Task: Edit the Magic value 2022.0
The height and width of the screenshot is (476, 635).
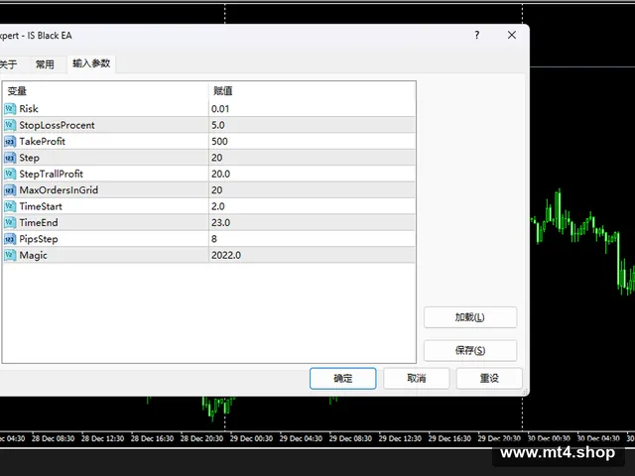Action: tap(313, 255)
